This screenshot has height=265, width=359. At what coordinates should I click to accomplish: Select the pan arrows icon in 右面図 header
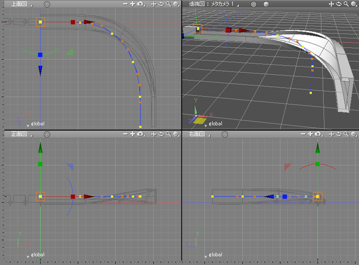coord(331,134)
